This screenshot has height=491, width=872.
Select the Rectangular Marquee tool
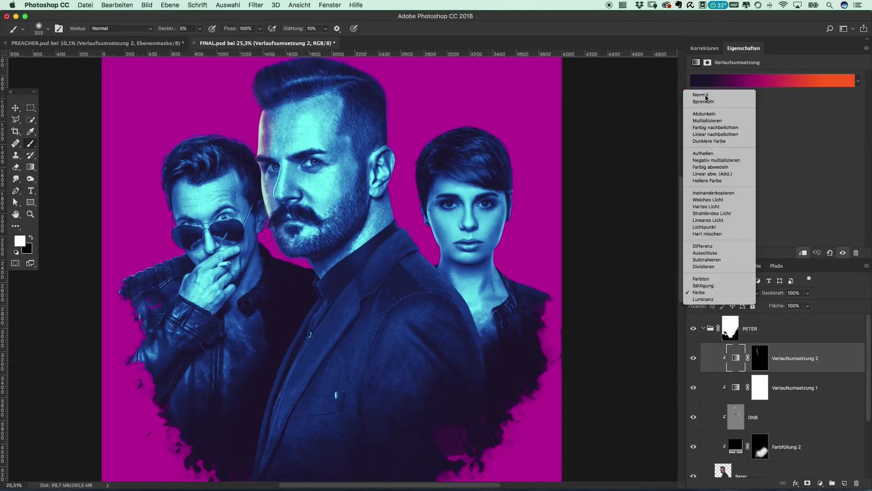point(30,108)
